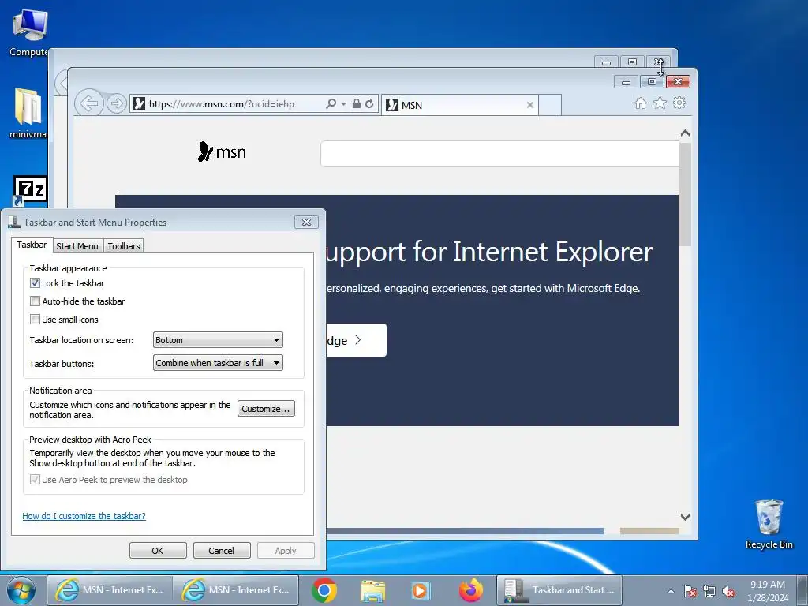Switch to second MSN Internet Explorer taskbar button

235,590
